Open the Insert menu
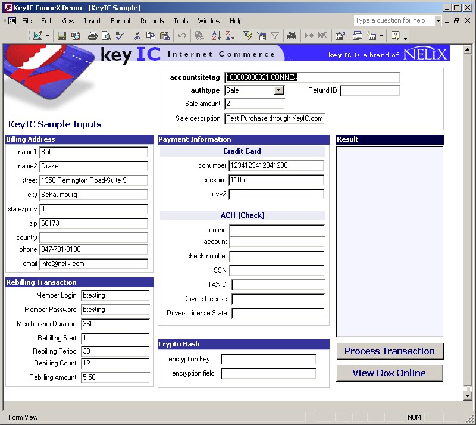Screen dimensions: 476x425 (93, 21)
